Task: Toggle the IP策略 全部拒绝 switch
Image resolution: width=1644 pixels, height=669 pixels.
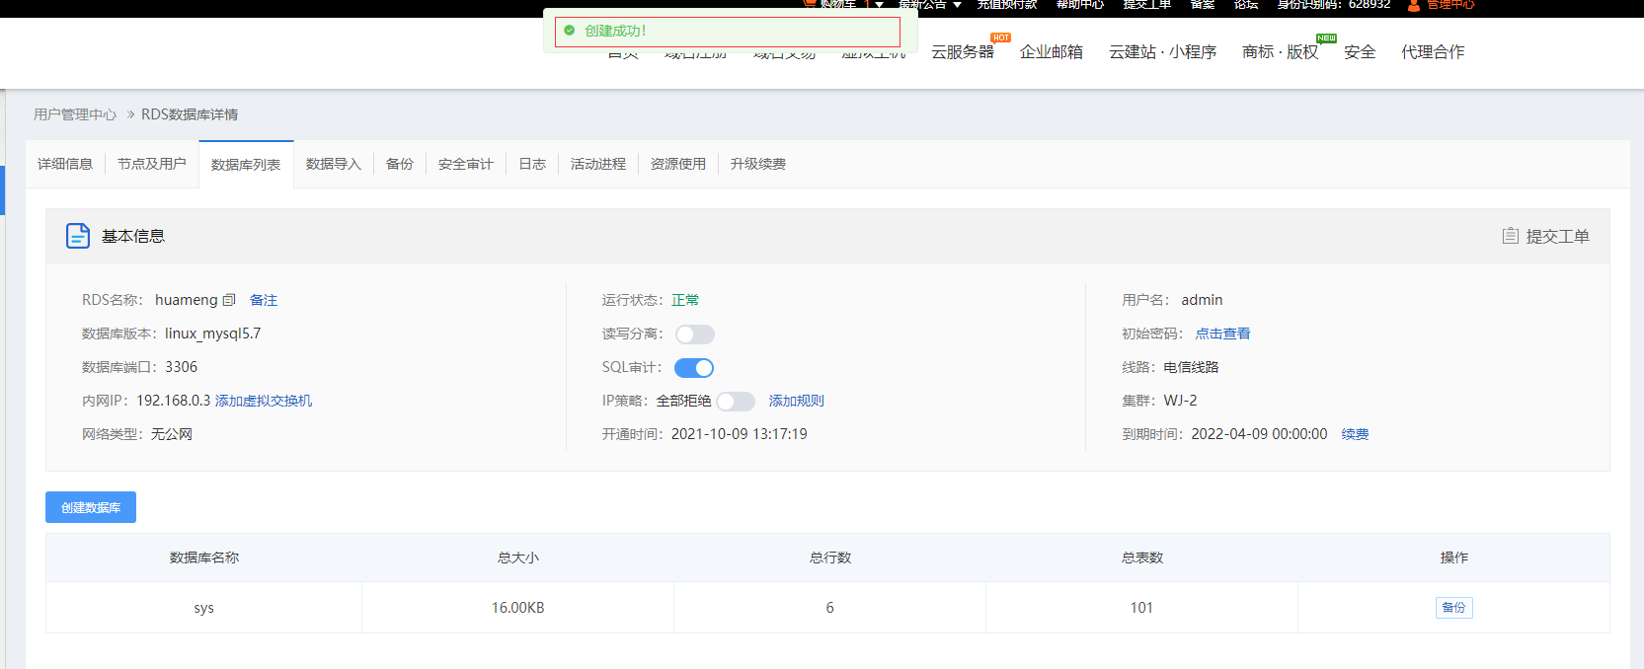Action: 736,402
